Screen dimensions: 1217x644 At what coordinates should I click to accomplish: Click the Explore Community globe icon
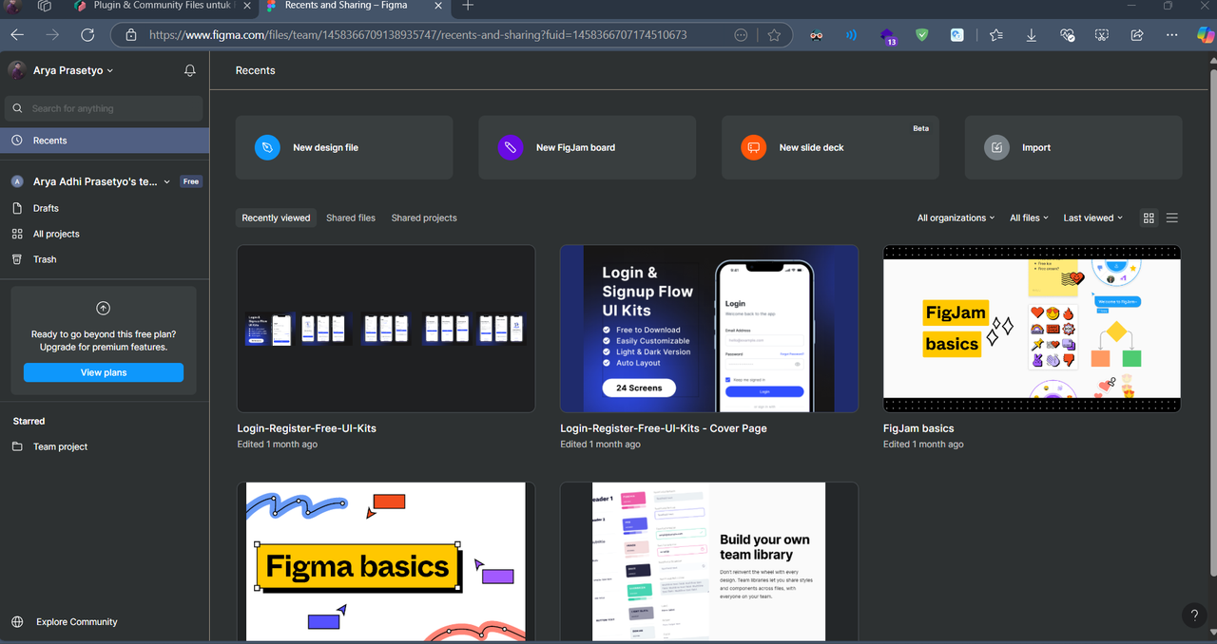click(x=17, y=622)
